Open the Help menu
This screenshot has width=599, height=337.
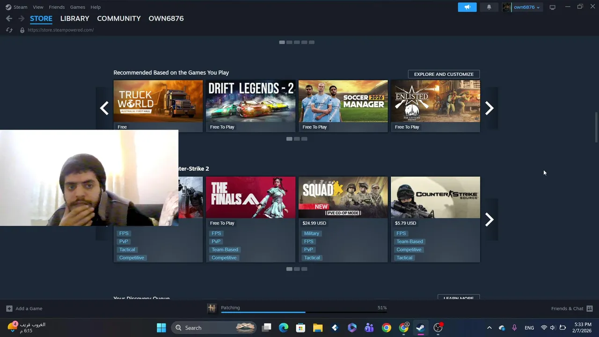coord(95,7)
